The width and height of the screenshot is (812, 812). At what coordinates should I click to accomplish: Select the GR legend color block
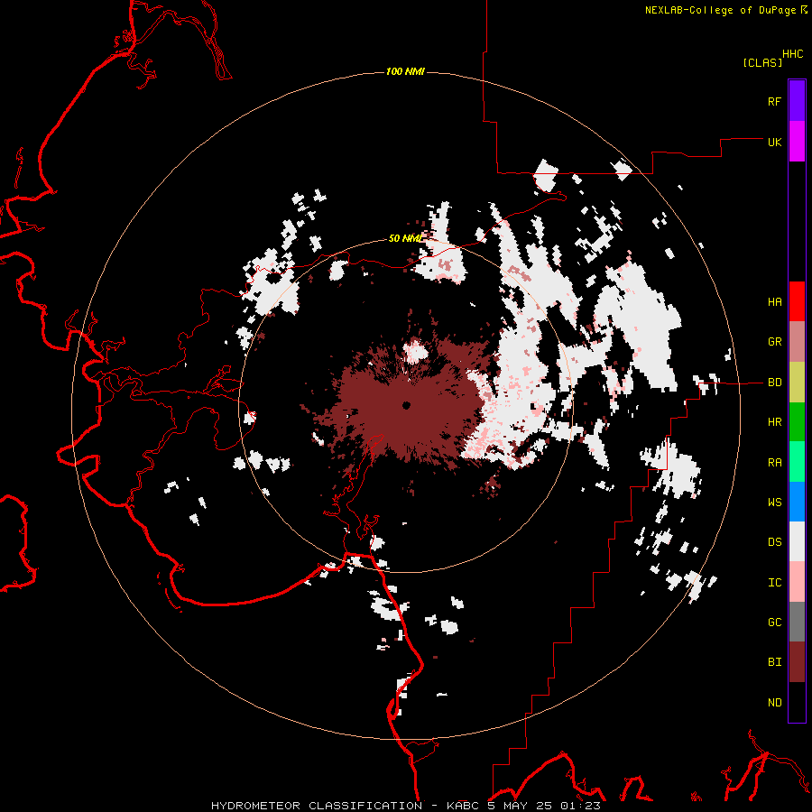tap(797, 342)
